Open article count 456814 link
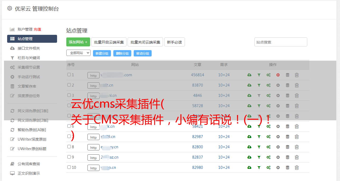The height and width of the screenshot is (181, 340). [x=198, y=75]
